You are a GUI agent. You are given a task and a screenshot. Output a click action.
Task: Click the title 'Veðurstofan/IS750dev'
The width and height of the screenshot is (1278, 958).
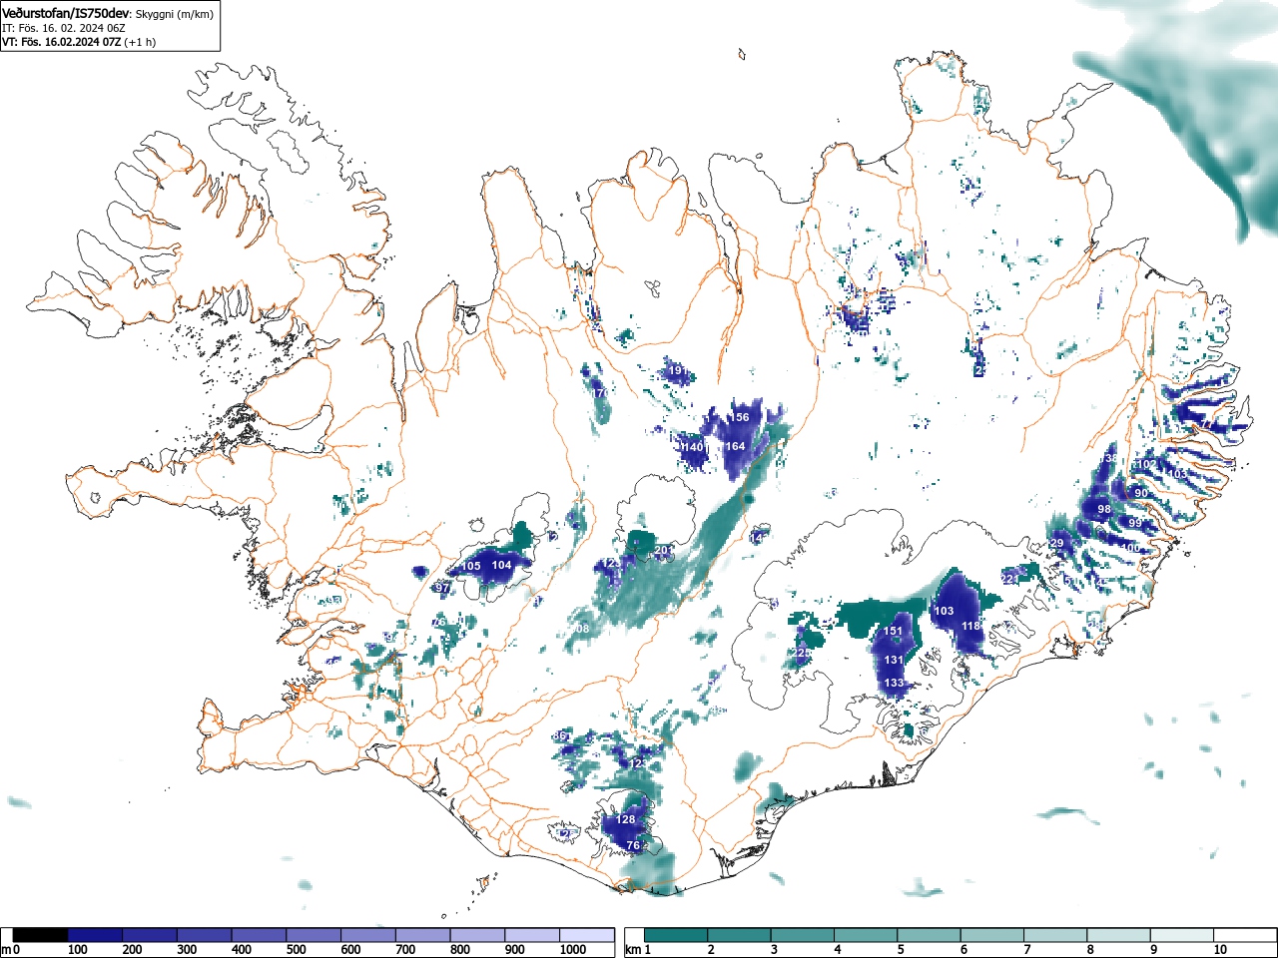click(66, 13)
